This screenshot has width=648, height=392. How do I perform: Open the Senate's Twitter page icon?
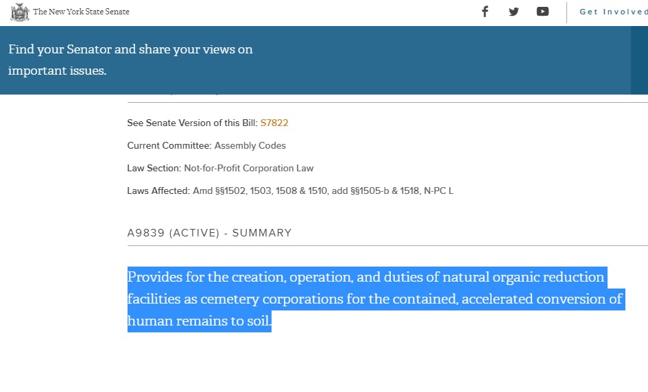pyautogui.click(x=514, y=12)
